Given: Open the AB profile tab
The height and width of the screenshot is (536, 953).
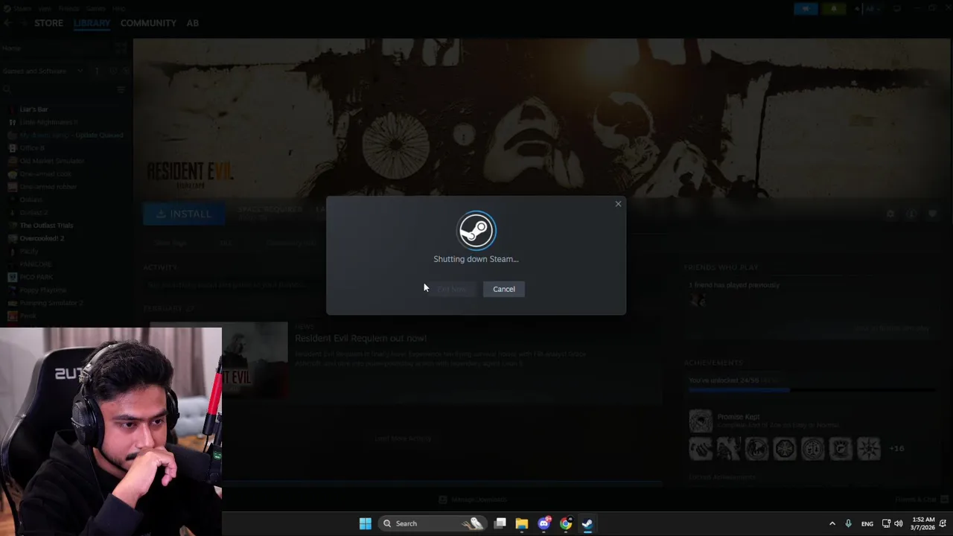Looking at the screenshot, I should 192,23.
